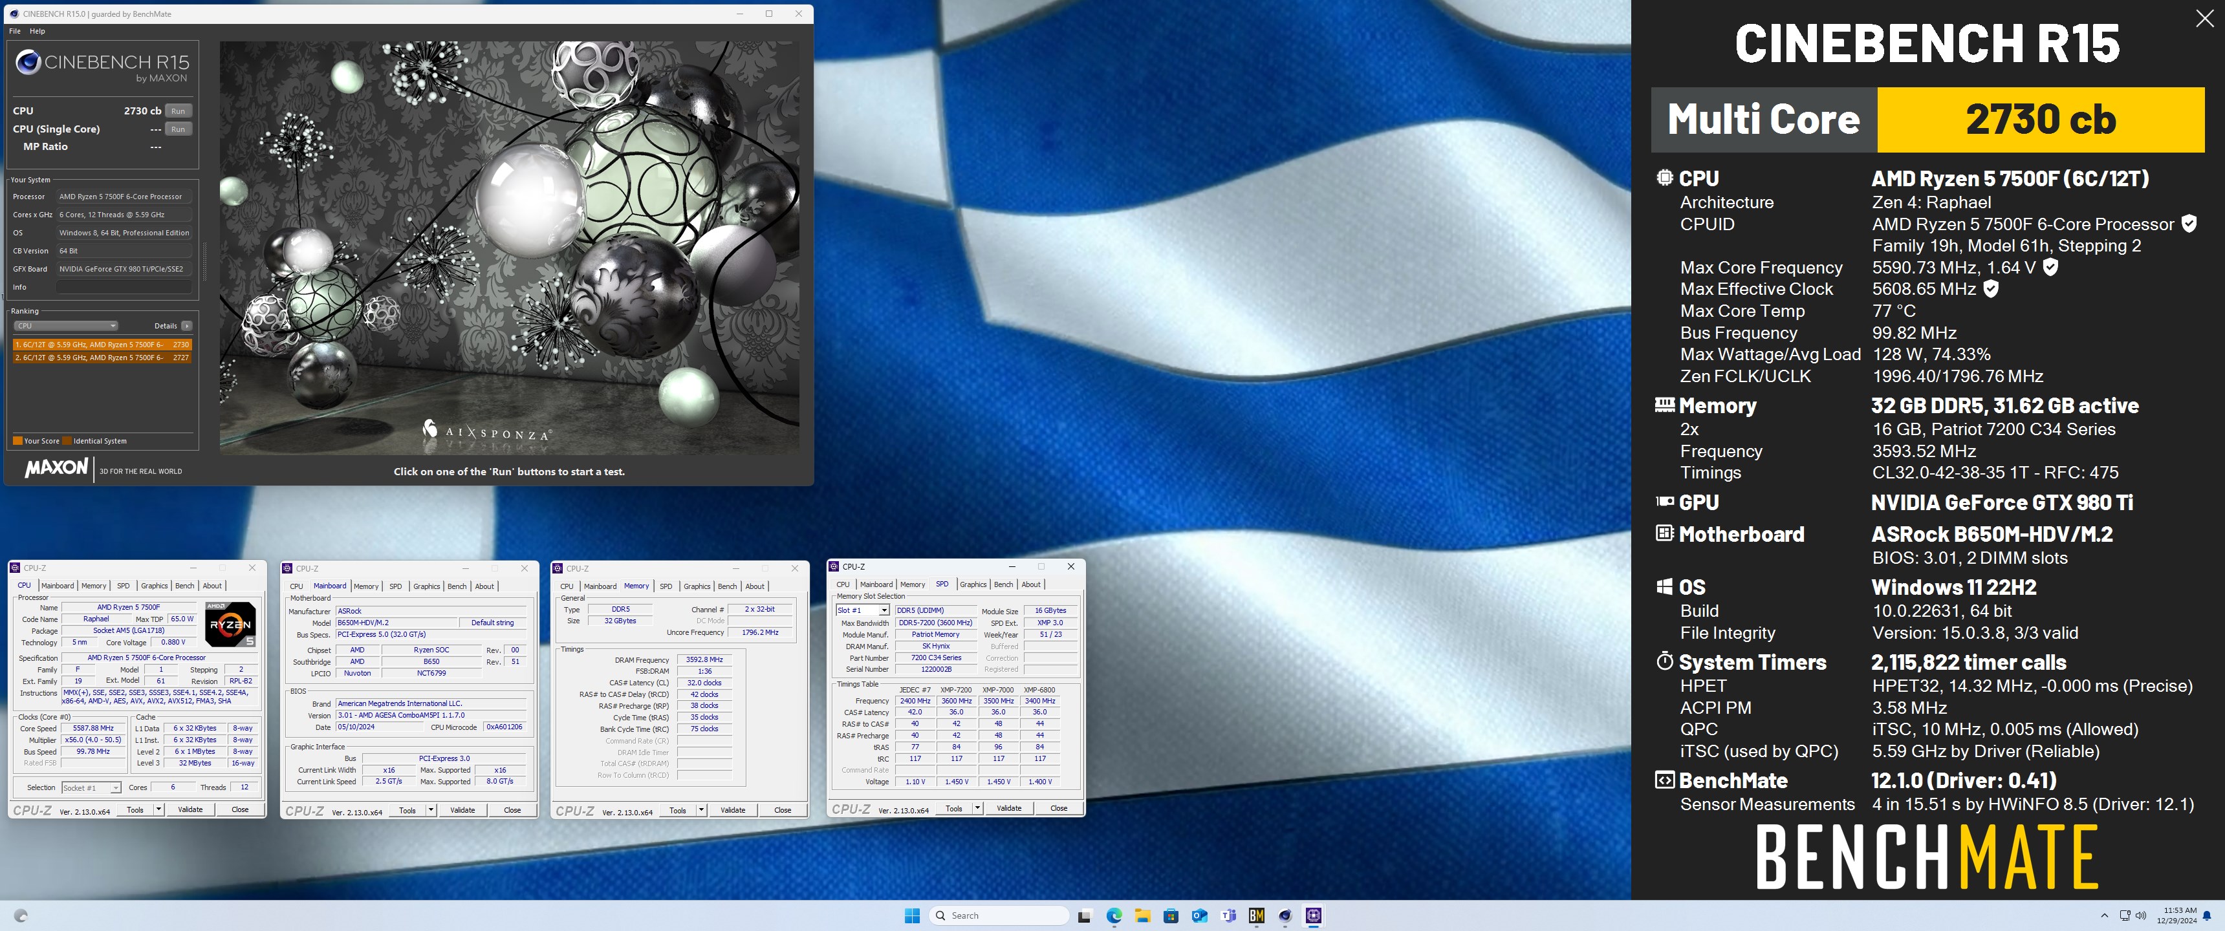Click 'NVIDIA GeForce GTX 980 Ti' in the BenchMate panel
Image resolution: width=2225 pixels, height=931 pixels.
pos(2001,502)
